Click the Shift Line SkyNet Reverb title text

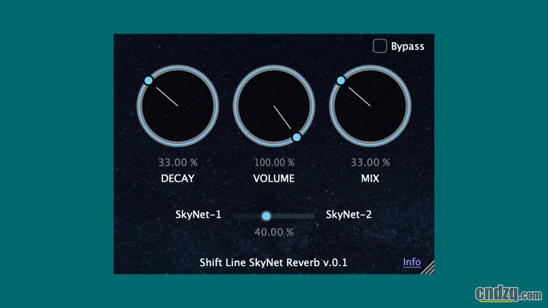[273, 263]
